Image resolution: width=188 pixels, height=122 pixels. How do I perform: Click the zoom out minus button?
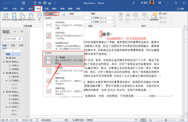(155, 120)
